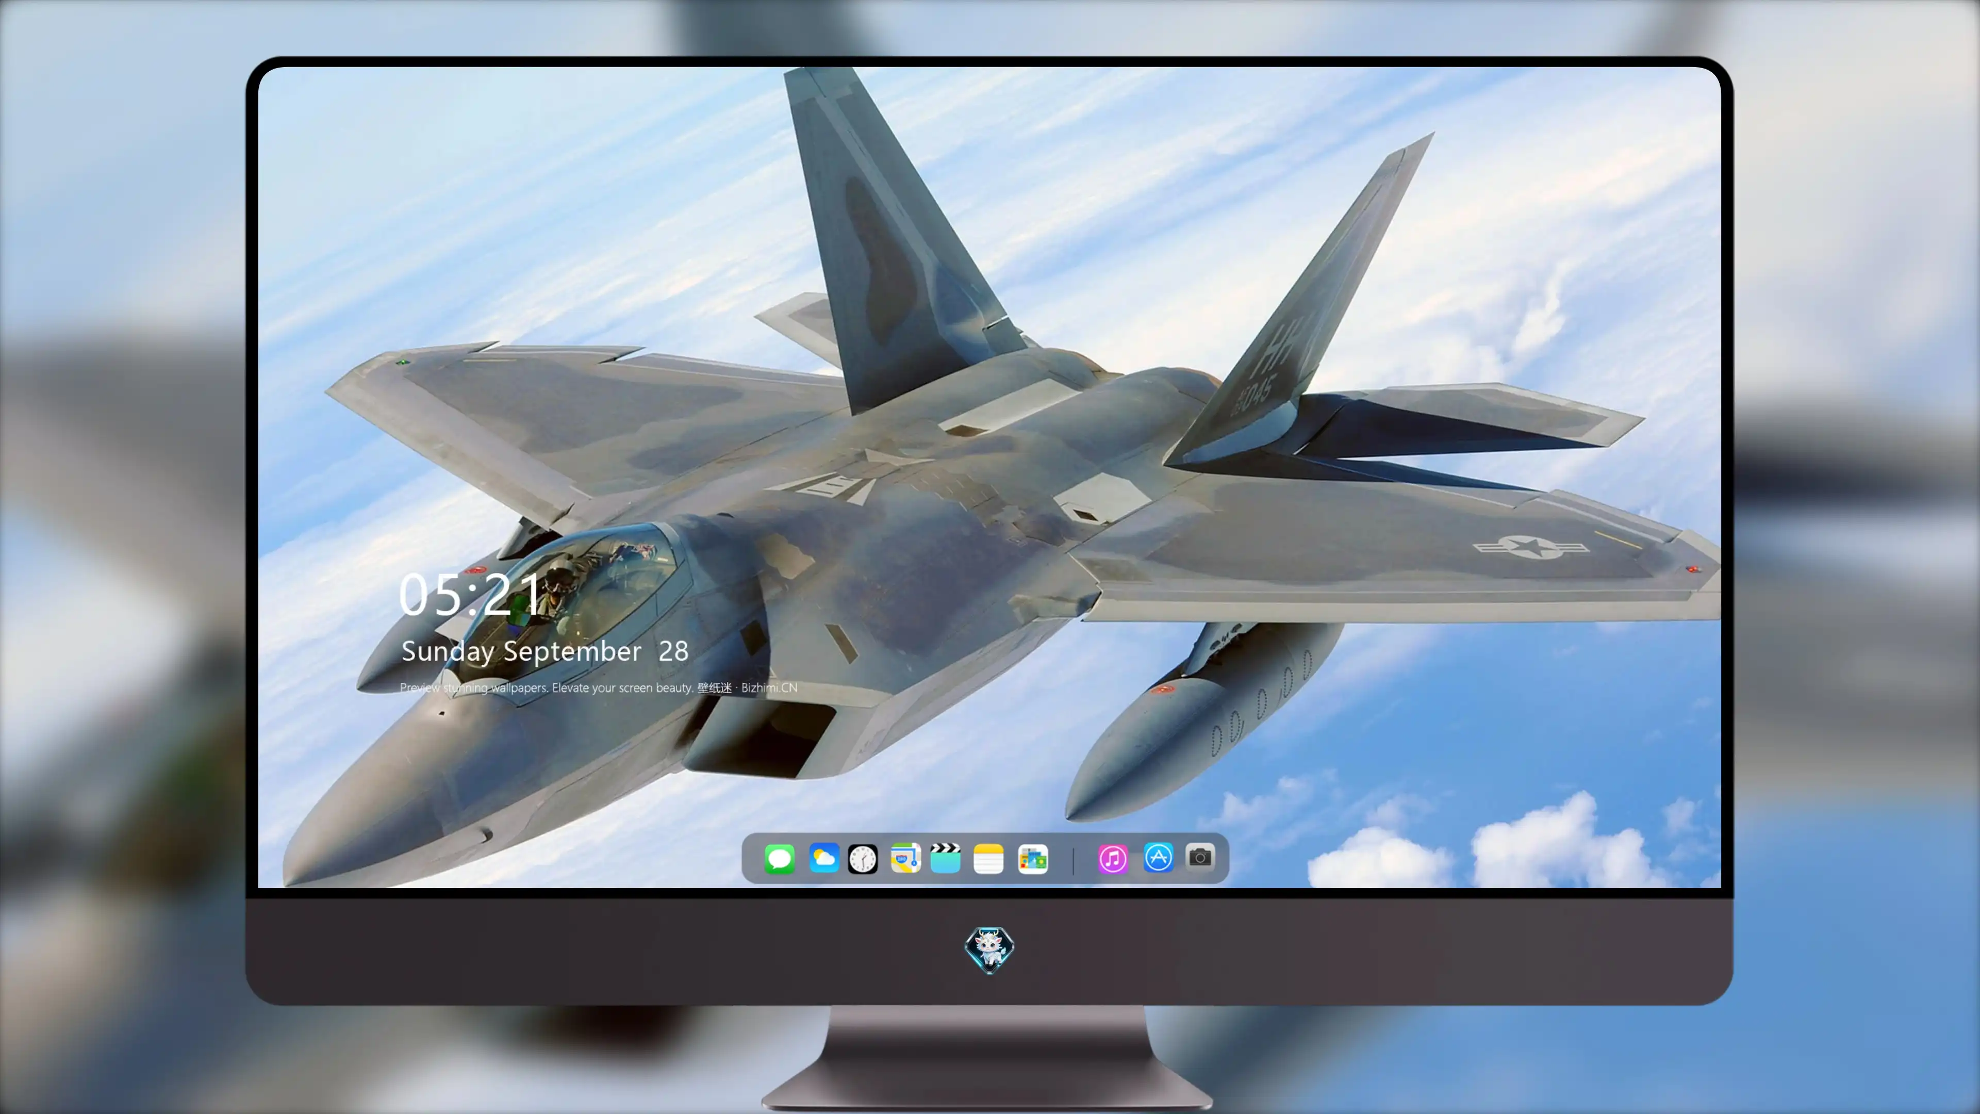This screenshot has height=1114, width=1980.
Task: Open the Videos clapperboard app
Action: point(946,858)
